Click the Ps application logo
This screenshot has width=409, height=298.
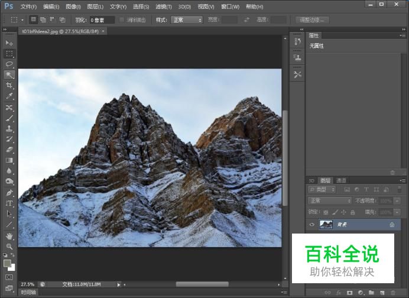(x=9, y=6)
